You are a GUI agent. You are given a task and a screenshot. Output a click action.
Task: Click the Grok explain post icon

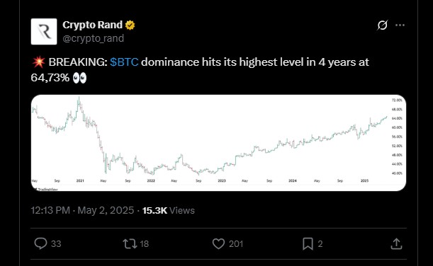pos(383,25)
